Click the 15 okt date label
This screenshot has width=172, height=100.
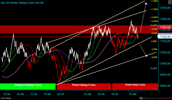click(x=133, y=94)
